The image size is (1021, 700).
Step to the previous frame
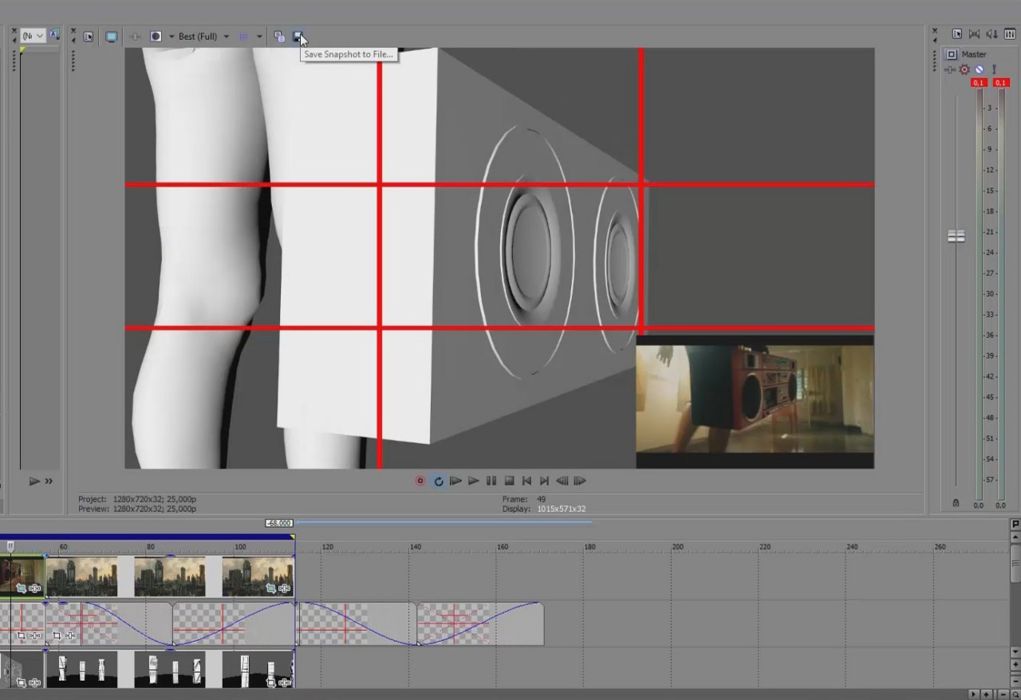[562, 481]
